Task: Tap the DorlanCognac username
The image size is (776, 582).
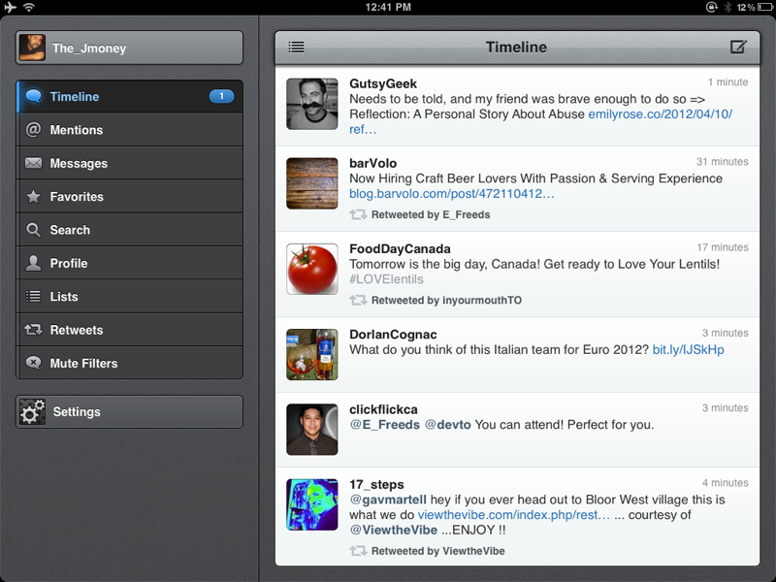Action: click(x=393, y=335)
